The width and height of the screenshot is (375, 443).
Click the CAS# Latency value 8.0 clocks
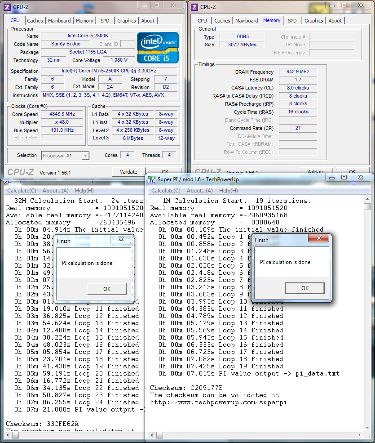(298, 88)
